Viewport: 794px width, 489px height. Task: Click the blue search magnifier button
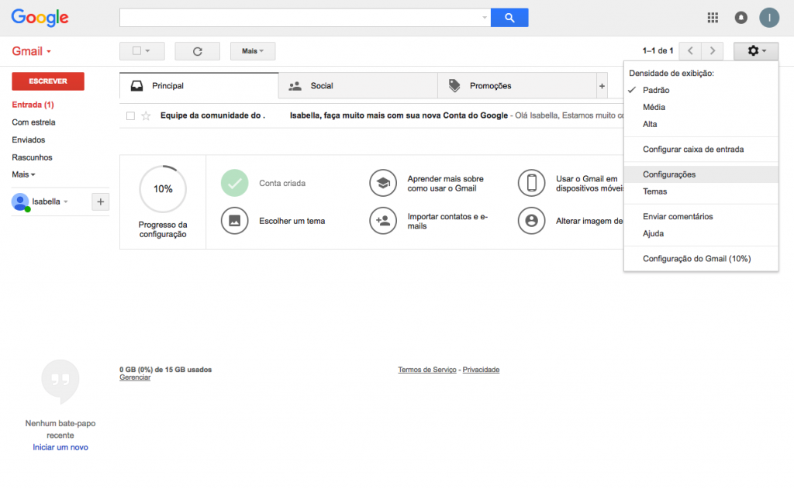click(509, 18)
